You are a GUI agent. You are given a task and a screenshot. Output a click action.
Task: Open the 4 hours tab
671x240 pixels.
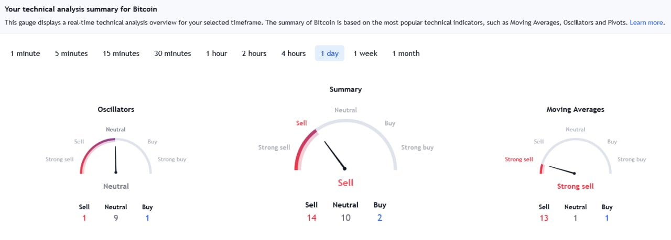[294, 53]
